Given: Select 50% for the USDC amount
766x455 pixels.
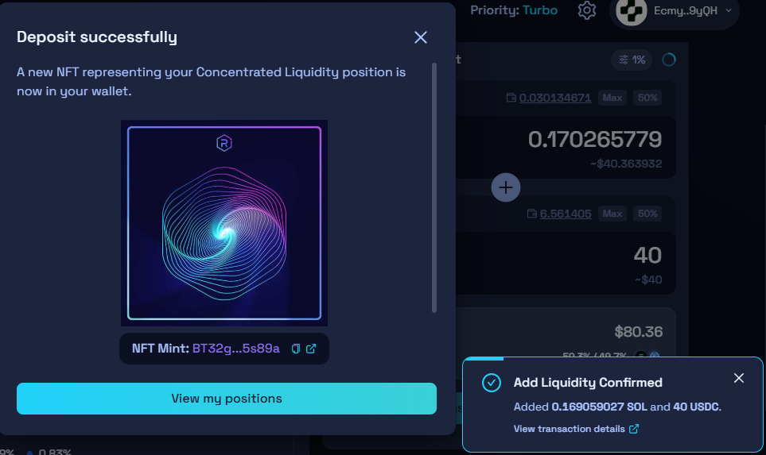Looking at the screenshot, I should (x=647, y=214).
